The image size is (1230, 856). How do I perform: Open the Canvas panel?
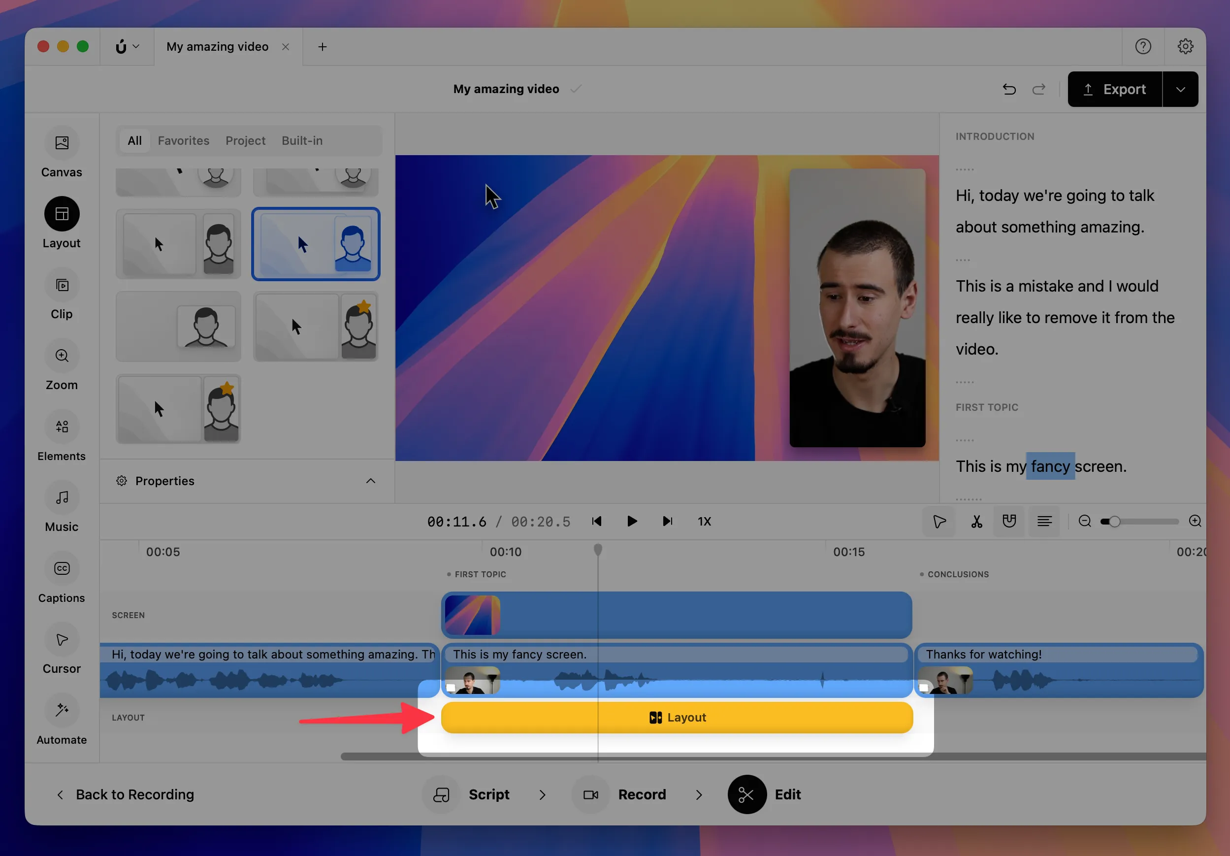tap(62, 152)
